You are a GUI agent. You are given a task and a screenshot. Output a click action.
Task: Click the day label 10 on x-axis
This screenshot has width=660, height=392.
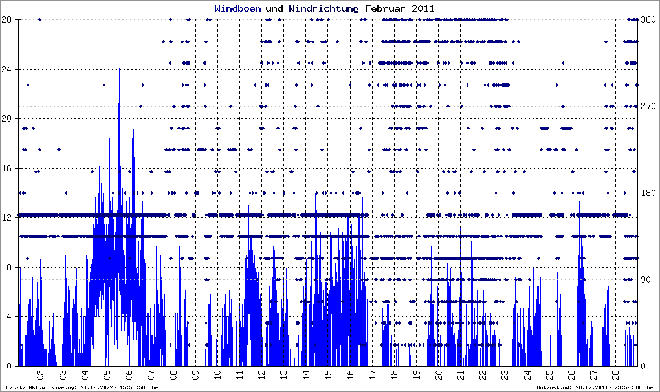tap(217, 375)
